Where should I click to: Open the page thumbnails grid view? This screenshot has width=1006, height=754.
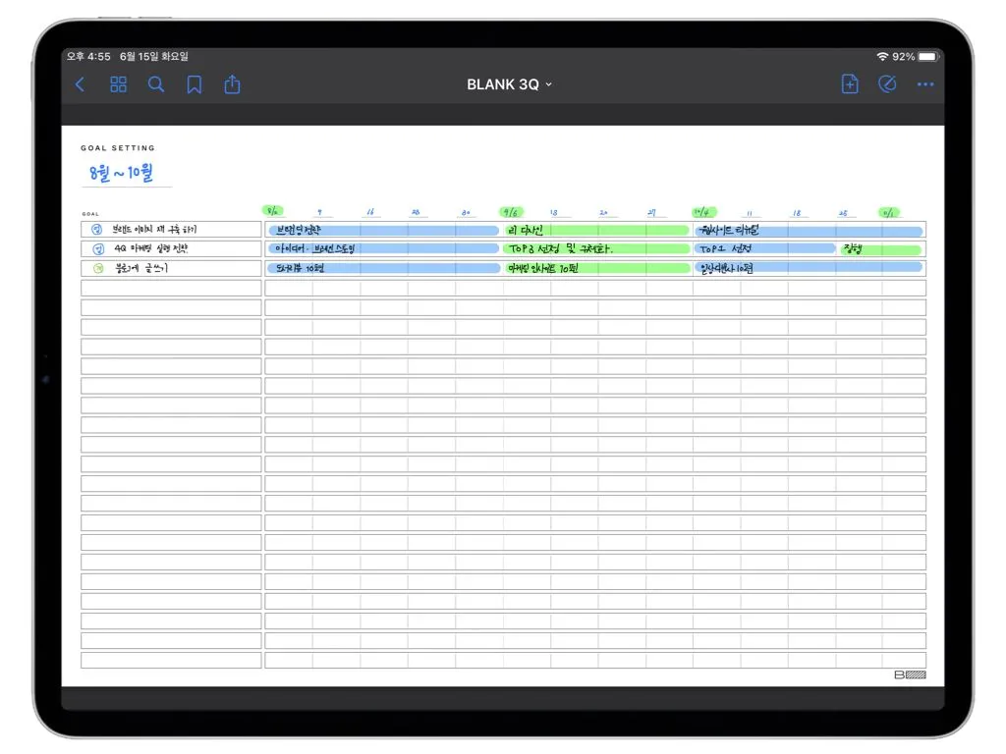pos(119,84)
